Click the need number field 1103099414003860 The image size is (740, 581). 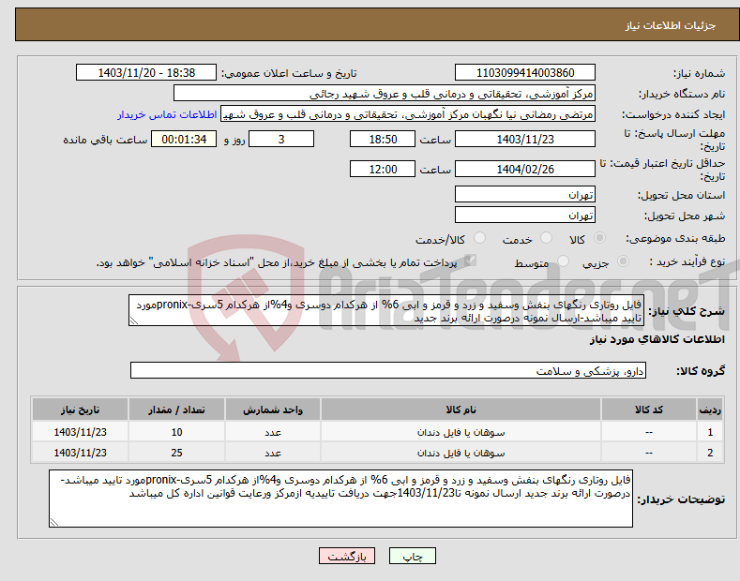coord(525,73)
